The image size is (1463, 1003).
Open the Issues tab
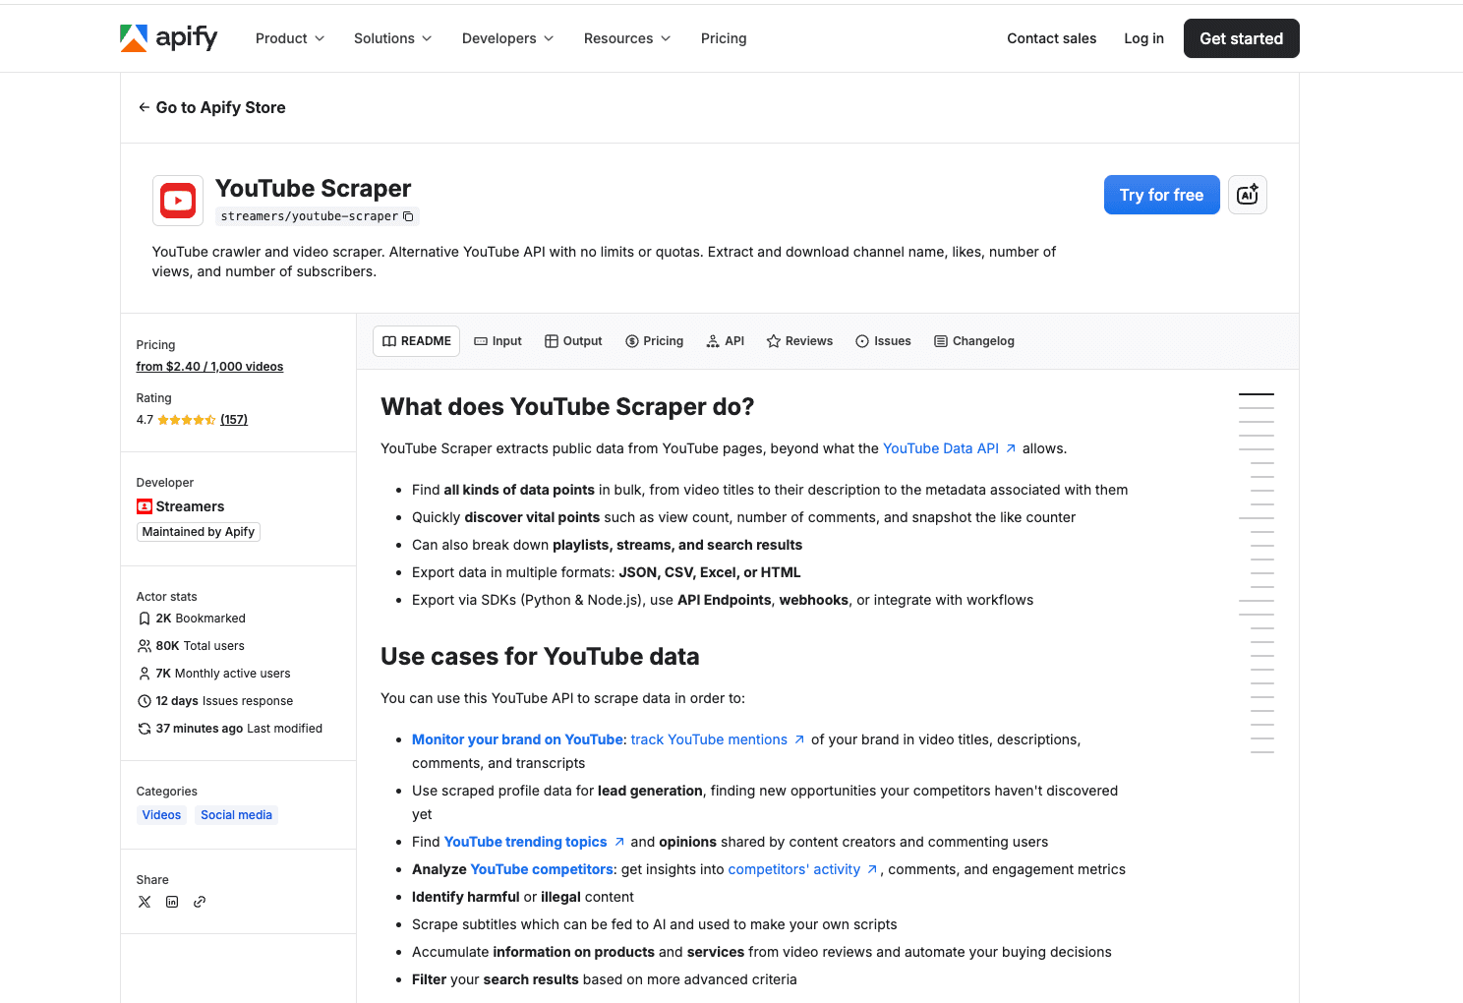883,341
